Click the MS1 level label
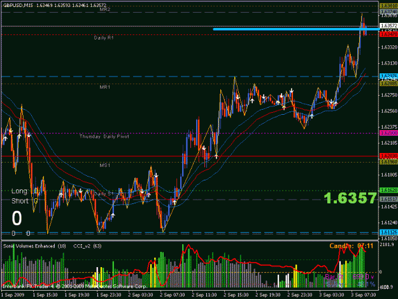 105,165
